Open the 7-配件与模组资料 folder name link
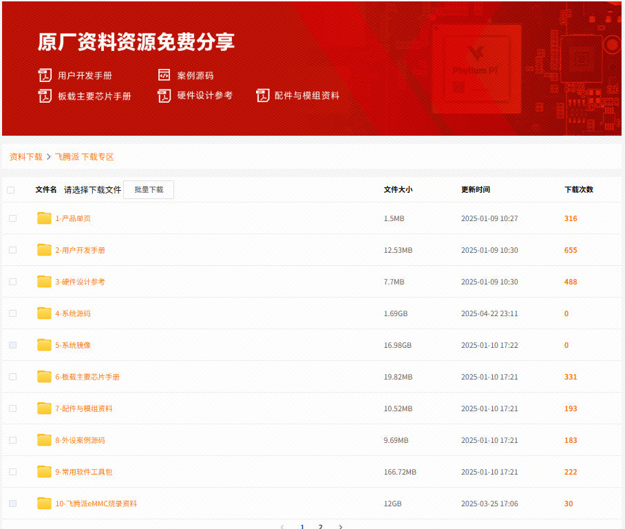The image size is (625, 529). pos(84,408)
